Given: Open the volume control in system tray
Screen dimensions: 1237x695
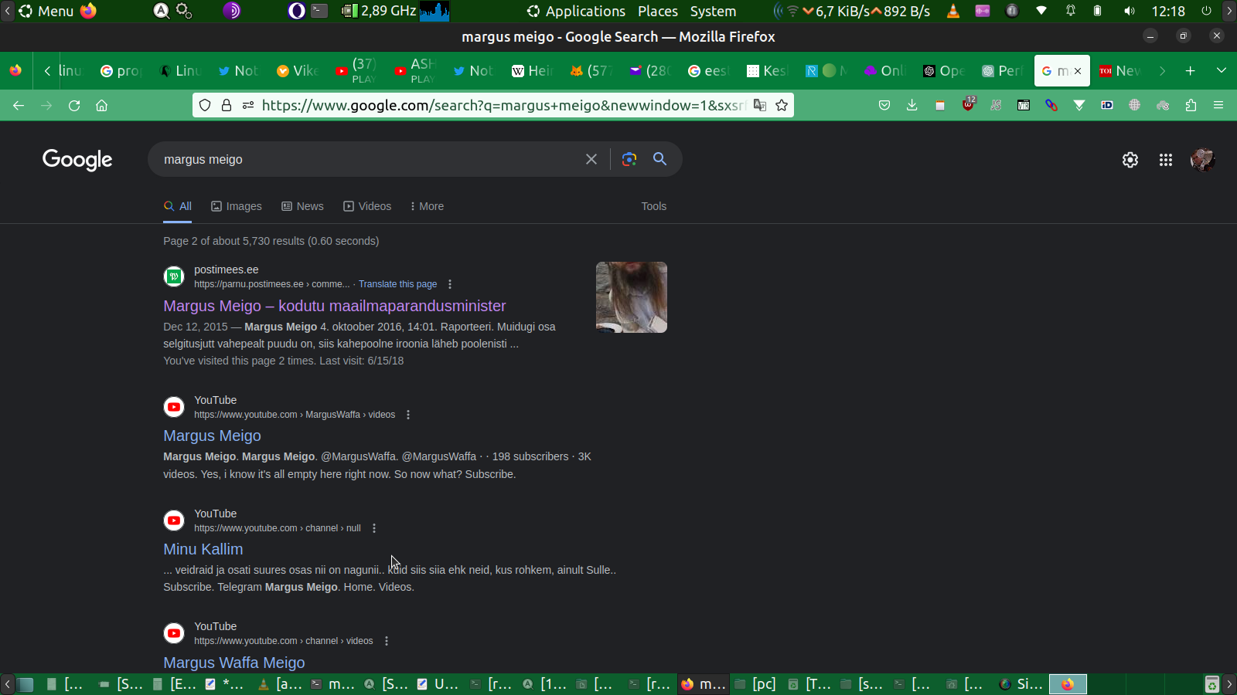Looking at the screenshot, I should [x=1130, y=12].
